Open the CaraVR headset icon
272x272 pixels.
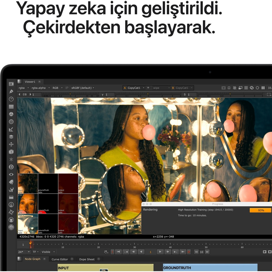[11, 220]
